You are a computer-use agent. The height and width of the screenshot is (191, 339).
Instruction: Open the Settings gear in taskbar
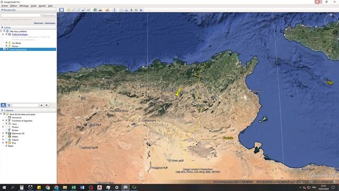click(x=117, y=187)
